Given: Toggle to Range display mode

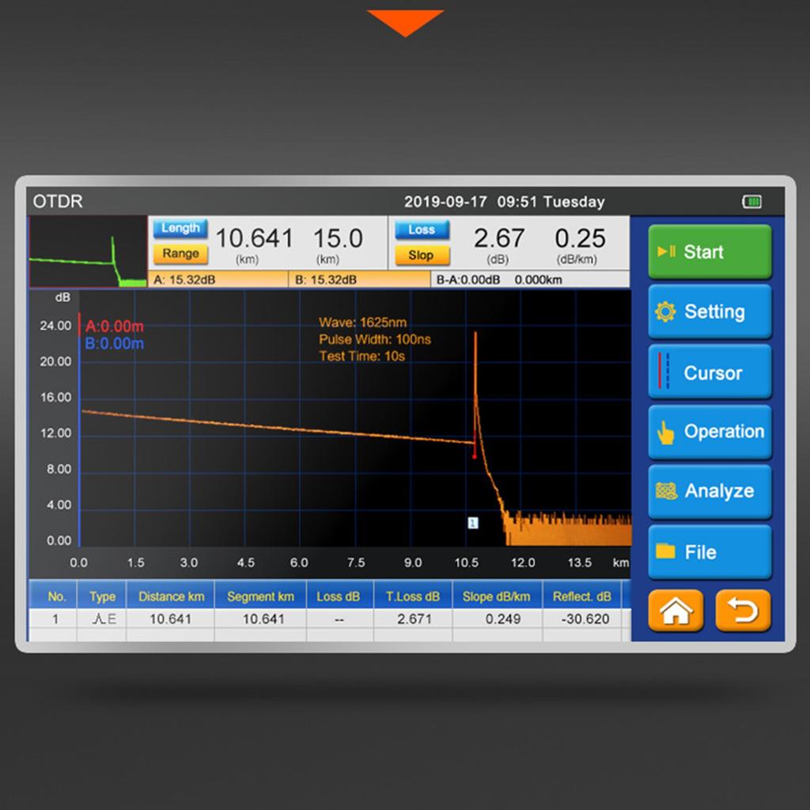Looking at the screenshot, I should [180, 255].
